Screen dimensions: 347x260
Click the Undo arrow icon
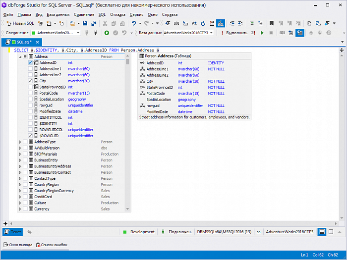[134, 23]
